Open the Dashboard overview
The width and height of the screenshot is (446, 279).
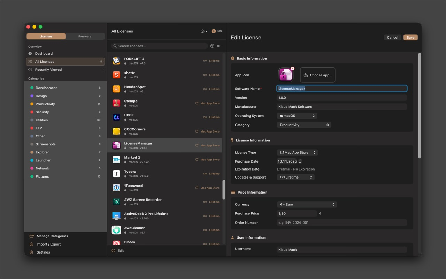coord(66,54)
